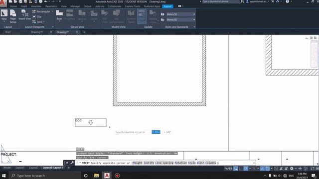
Task: Expand the command line history arrow
Action: point(254,163)
